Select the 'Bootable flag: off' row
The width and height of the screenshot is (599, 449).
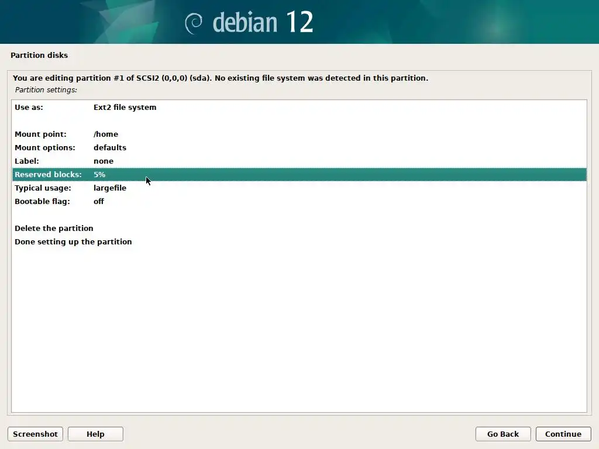(x=299, y=201)
